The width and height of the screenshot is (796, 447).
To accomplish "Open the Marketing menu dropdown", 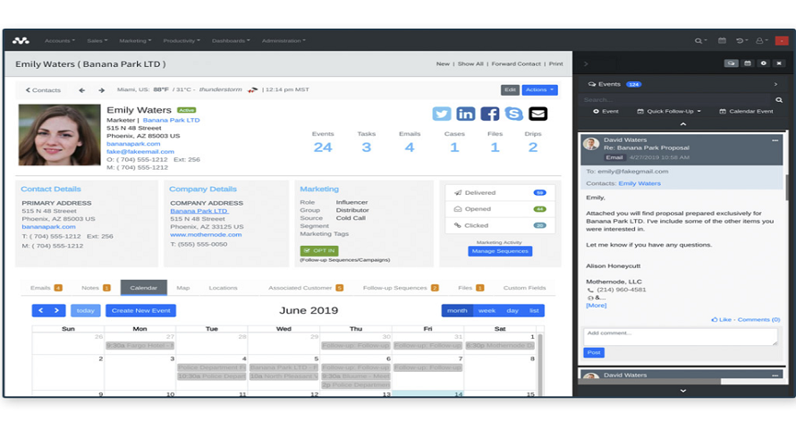I will pyautogui.click(x=135, y=40).
